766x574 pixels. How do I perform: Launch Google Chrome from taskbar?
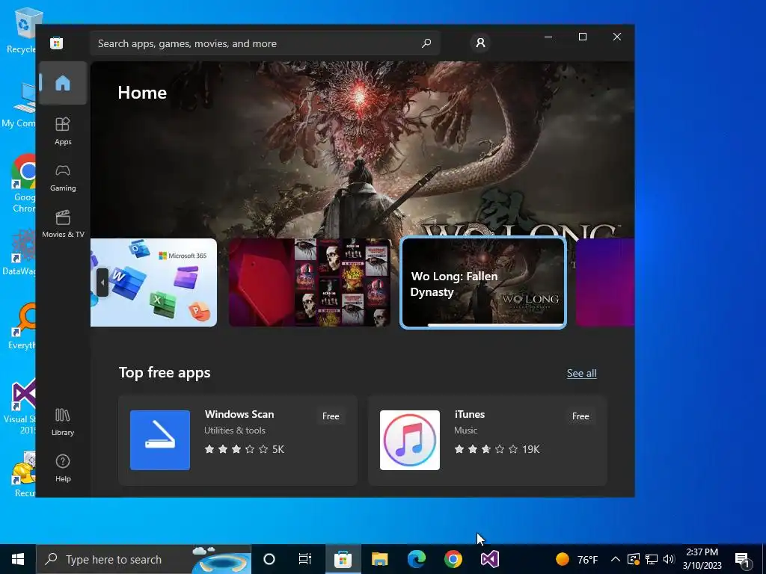point(453,559)
